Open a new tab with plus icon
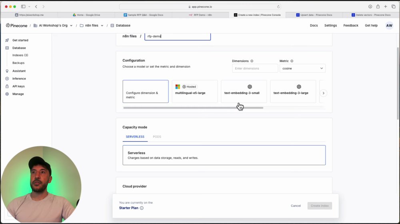The image size is (400, 224). (x=386, y=7)
